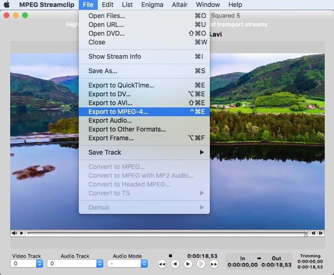This screenshot has width=334, height=275.
Task: Click the reverse play button
Action: pyautogui.click(x=175, y=264)
